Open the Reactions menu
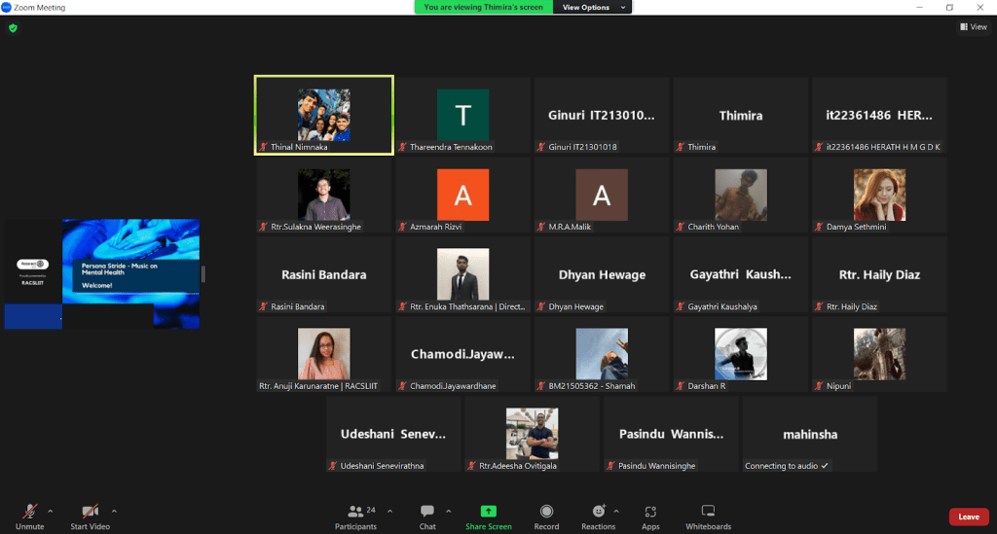This screenshot has height=534, width=997. point(598,512)
